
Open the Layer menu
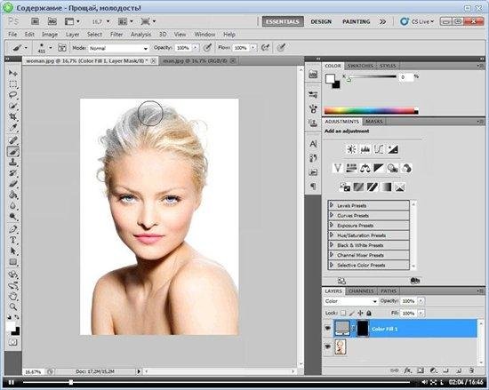tap(72, 35)
